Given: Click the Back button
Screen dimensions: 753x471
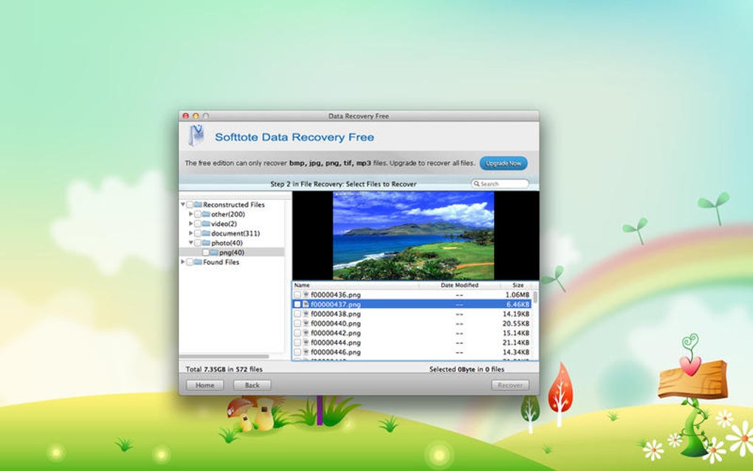Looking at the screenshot, I should tap(252, 385).
